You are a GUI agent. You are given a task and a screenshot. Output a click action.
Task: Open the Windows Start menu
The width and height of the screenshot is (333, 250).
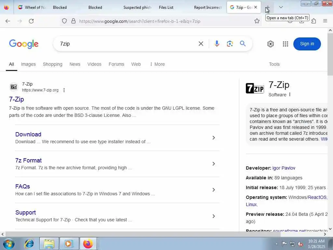tap(9, 243)
